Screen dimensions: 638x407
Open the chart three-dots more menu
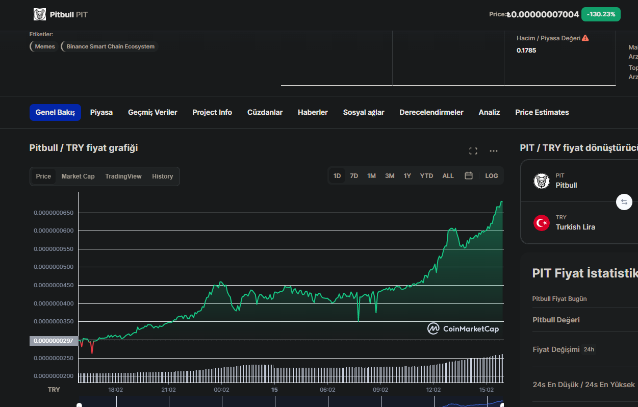pyautogui.click(x=493, y=151)
